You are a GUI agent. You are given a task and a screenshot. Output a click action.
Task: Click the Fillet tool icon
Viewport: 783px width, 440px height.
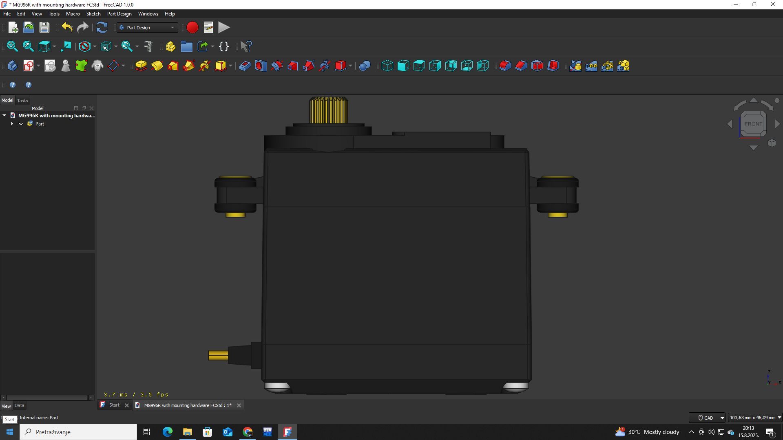[x=505, y=66]
